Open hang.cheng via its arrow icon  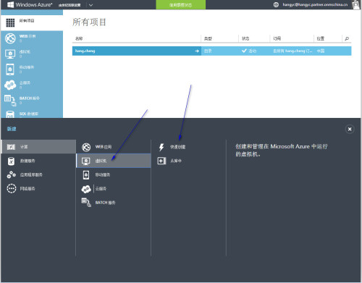197,51
